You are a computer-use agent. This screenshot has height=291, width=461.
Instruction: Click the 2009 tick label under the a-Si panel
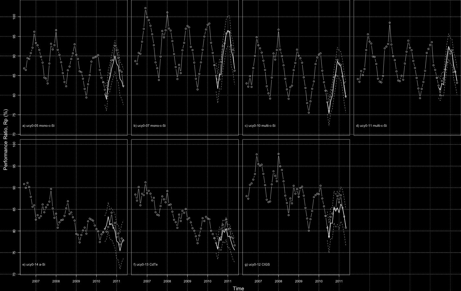point(76,281)
